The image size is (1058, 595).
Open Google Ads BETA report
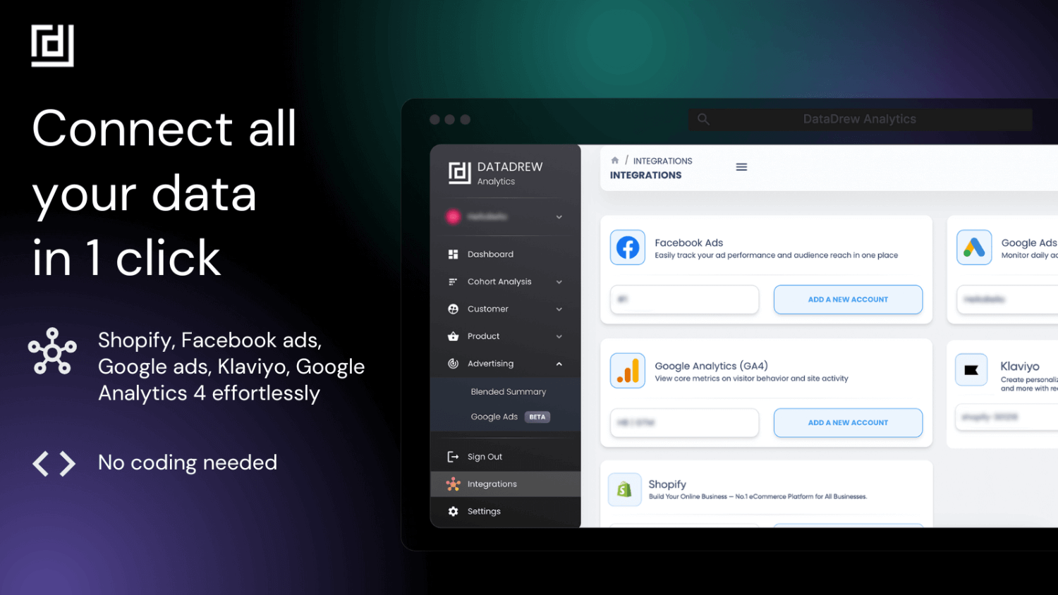(494, 417)
